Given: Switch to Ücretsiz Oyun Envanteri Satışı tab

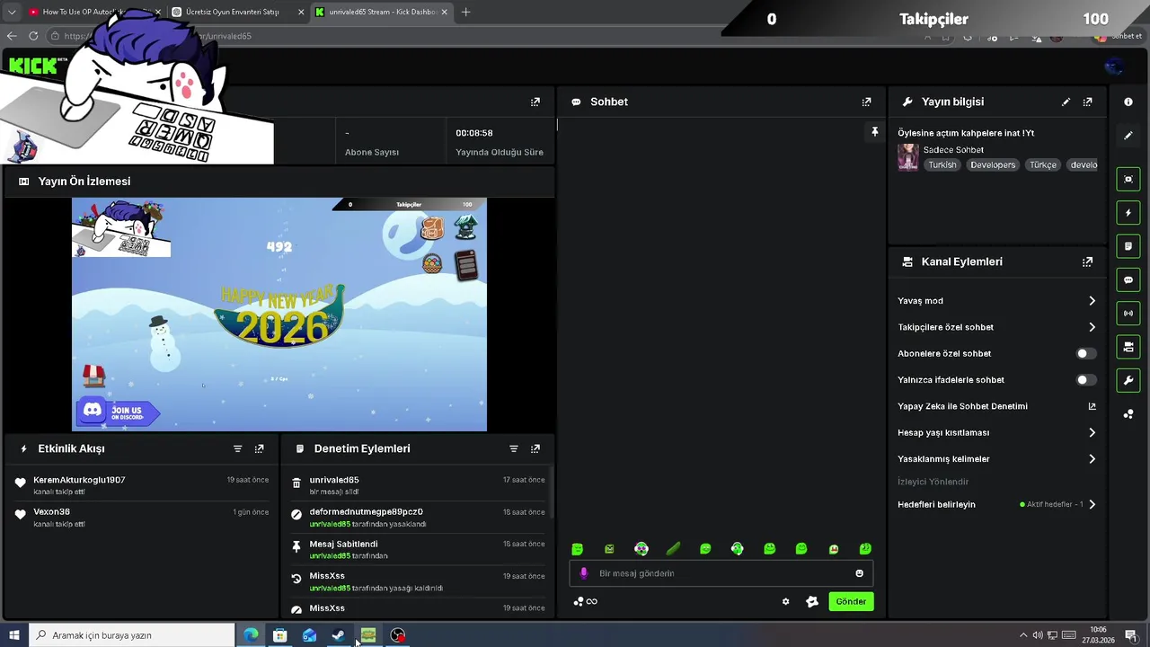Looking at the screenshot, I should 238,12.
